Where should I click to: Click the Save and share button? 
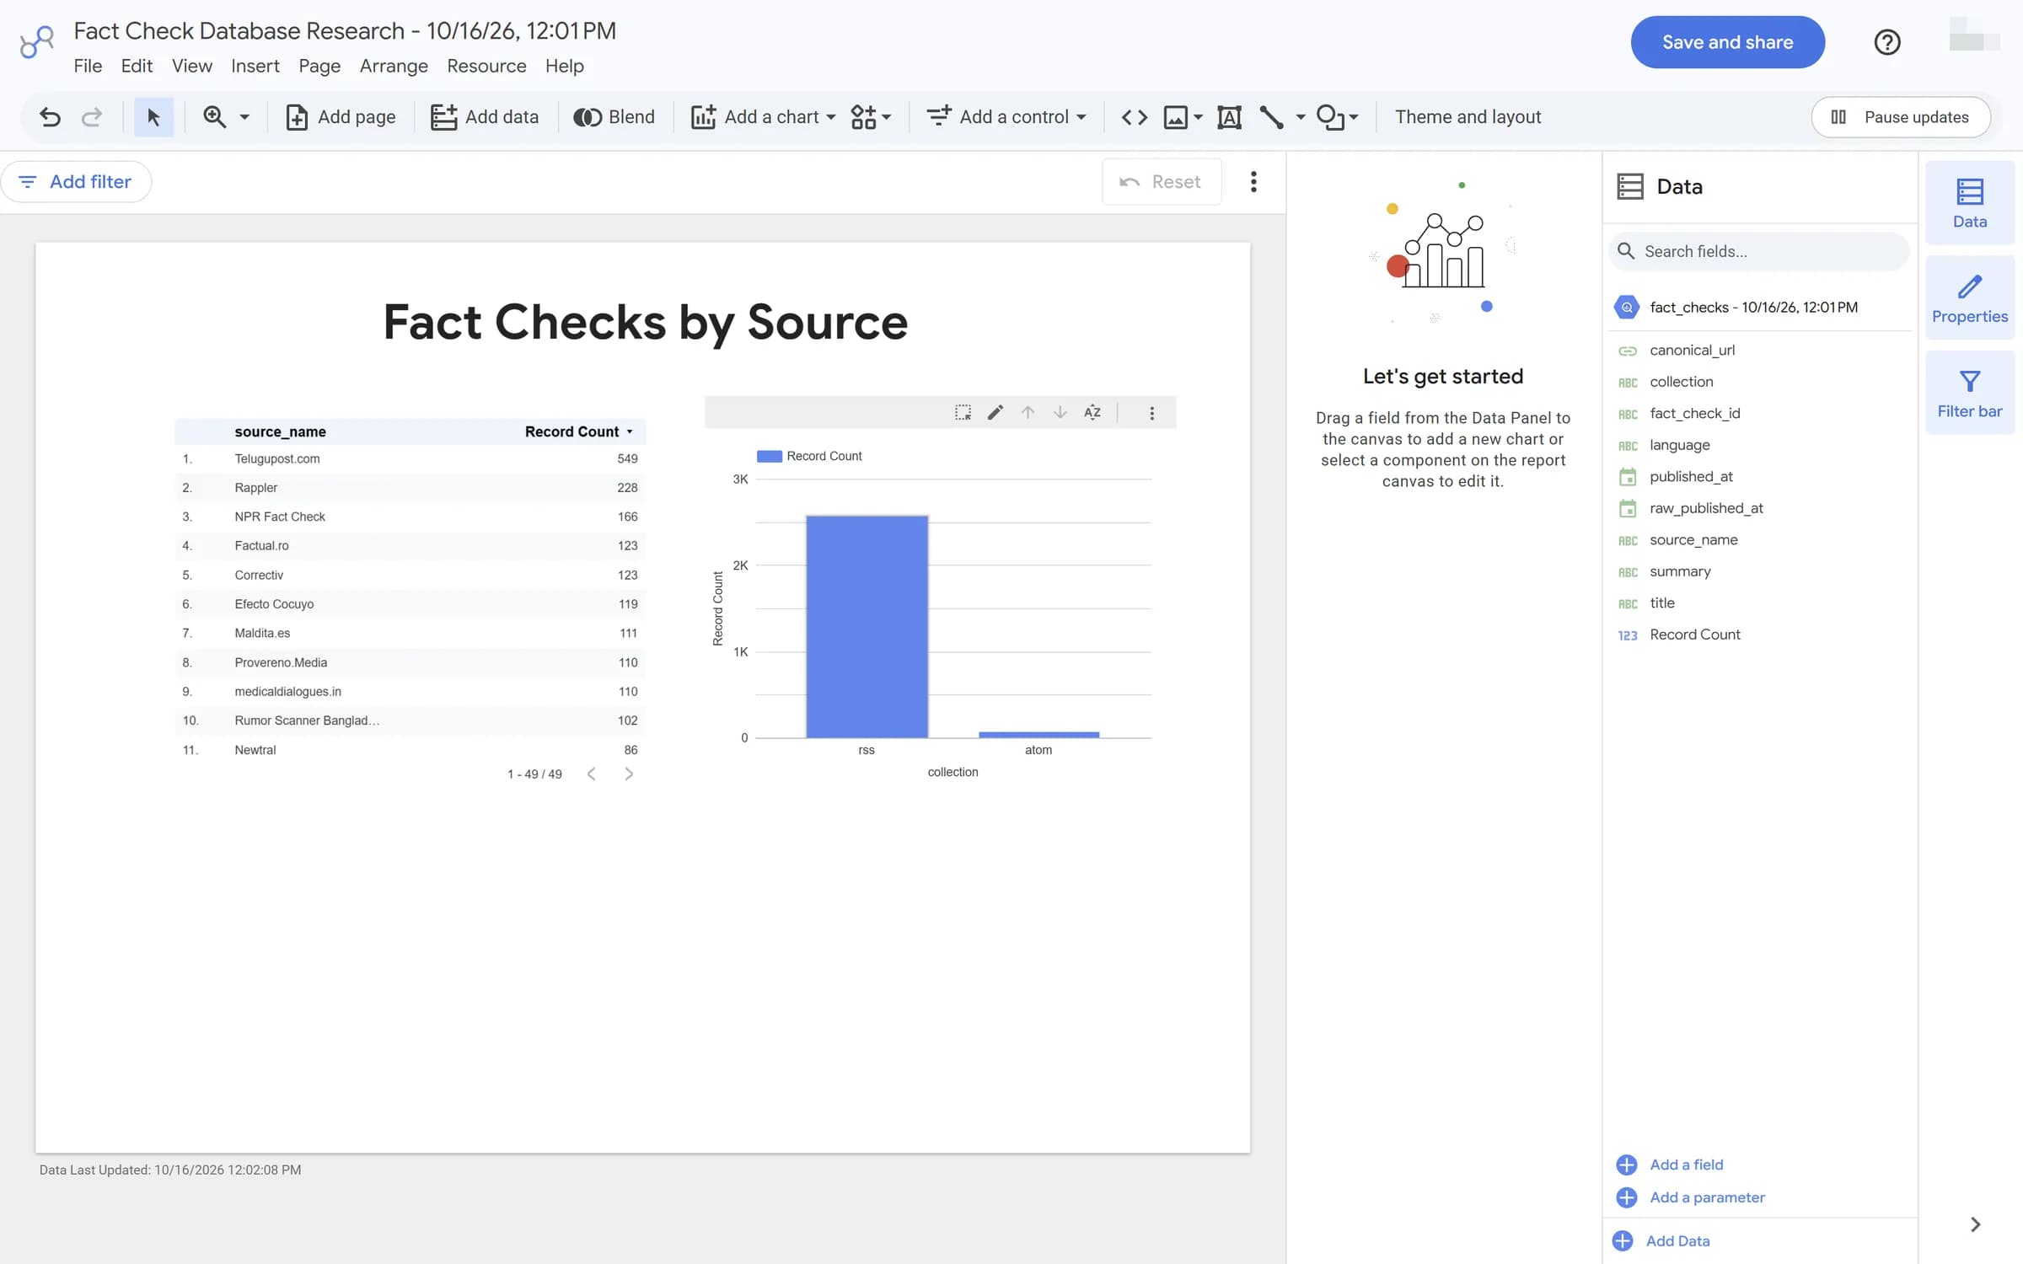click(1727, 42)
